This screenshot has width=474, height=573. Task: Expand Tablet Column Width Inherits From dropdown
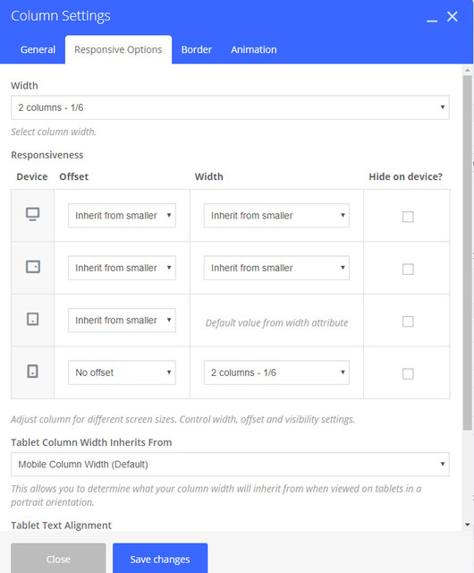coord(230,464)
